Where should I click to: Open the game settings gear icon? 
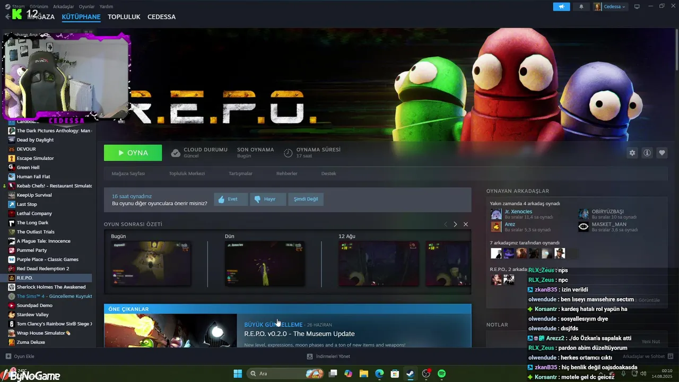(632, 153)
